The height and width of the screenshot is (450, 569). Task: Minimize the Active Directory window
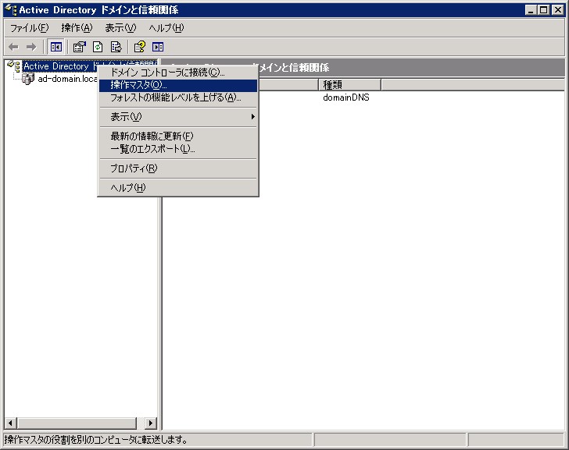[x=531, y=10]
